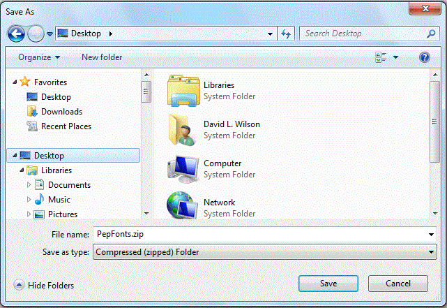447x308 pixels.
Task: Click the Hide Folders arrow icon
Action: tap(19, 285)
